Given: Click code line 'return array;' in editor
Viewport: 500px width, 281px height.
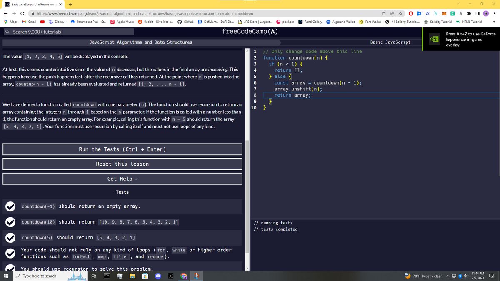Looking at the screenshot, I should 292,95.
